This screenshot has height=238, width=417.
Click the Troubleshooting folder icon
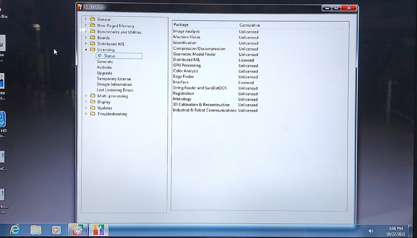[93, 114]
